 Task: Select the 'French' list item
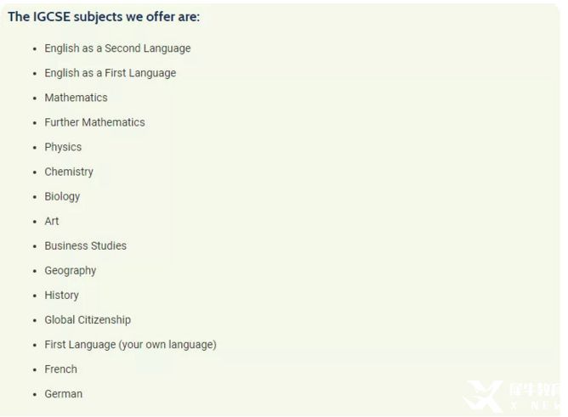pyautogui.click(x=60, y=369)
